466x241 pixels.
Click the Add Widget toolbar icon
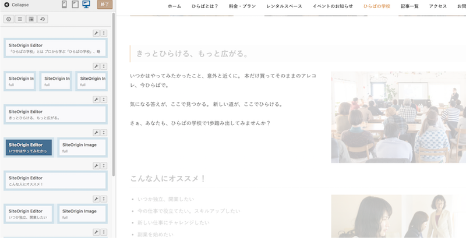click(9, 19)
